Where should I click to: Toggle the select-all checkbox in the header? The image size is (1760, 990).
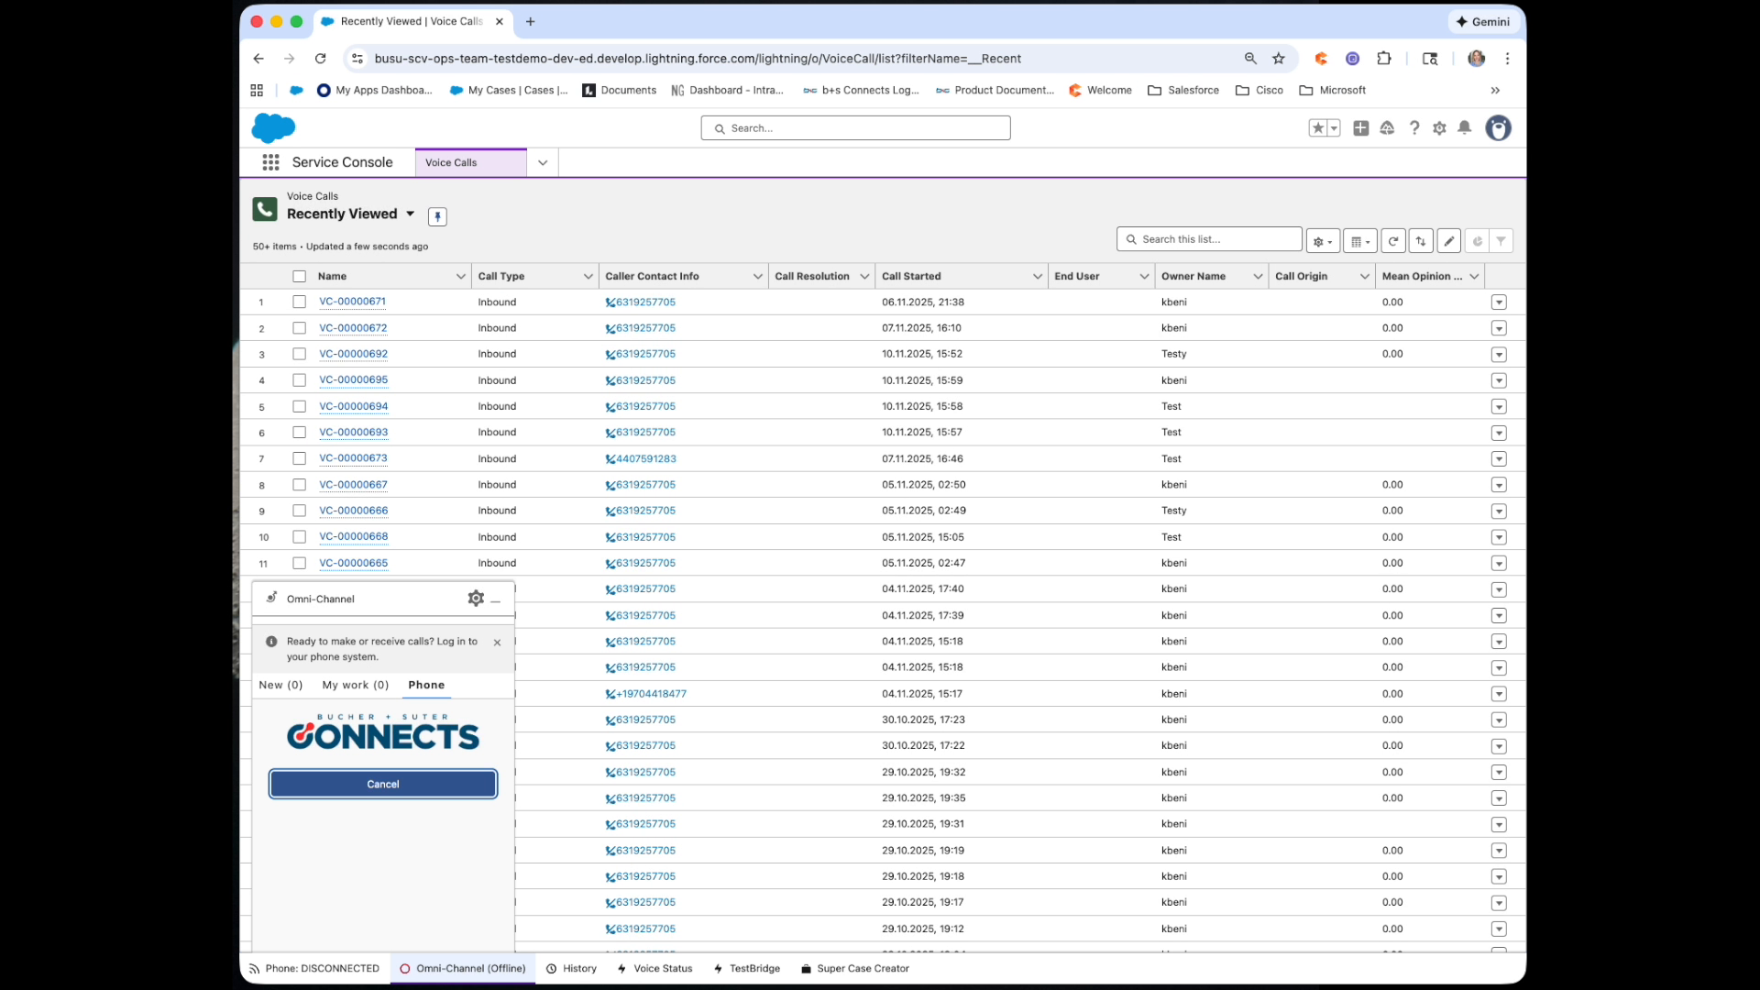click(299, 276)
